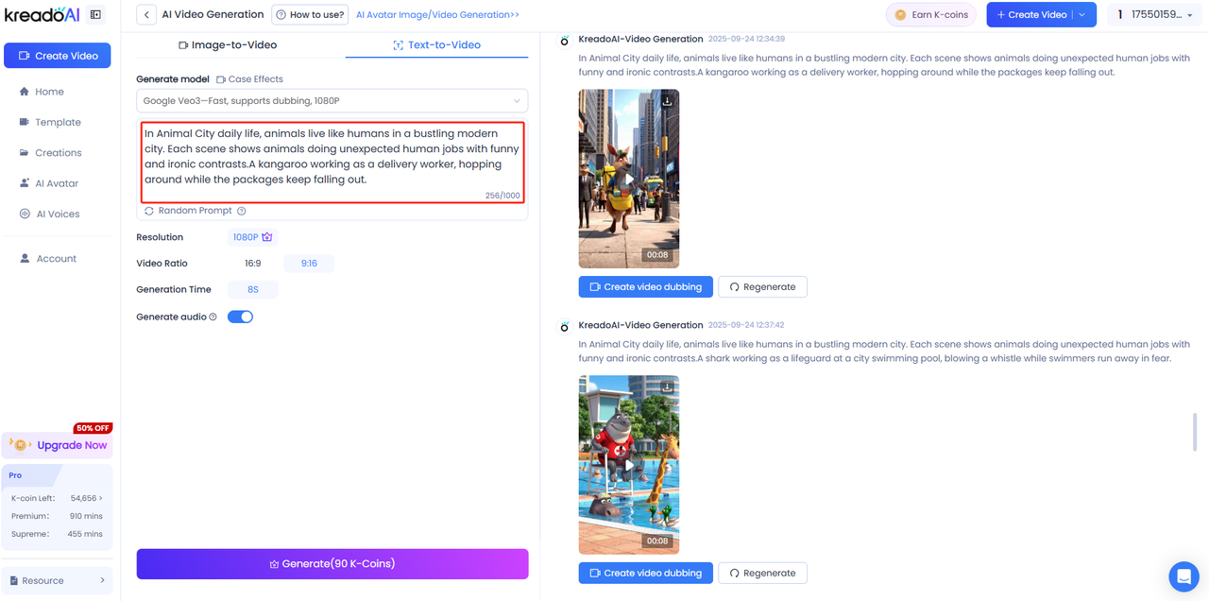The image size is (1209, 601).
Task: Open the Generate model dropdown
Action: [x=332, y=101]
